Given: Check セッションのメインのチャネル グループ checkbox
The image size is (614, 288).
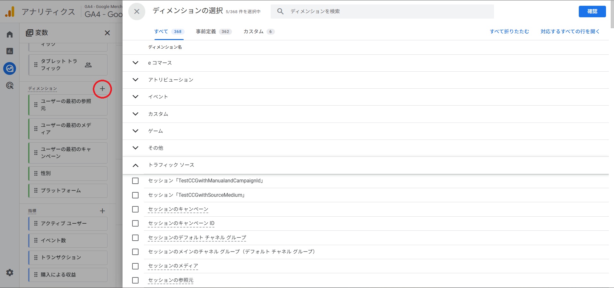Looking at the screenshot, I should coord(135,252).
